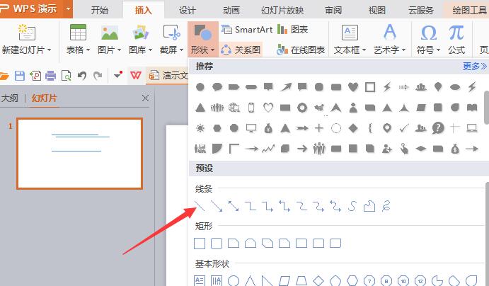Insert a 公式 formula
Image resolution: width=489 pixels, height=286 pixels.
click(x=456, y=40)
